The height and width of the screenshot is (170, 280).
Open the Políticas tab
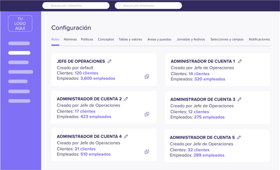pyautogui.click(x=87, y=39)
